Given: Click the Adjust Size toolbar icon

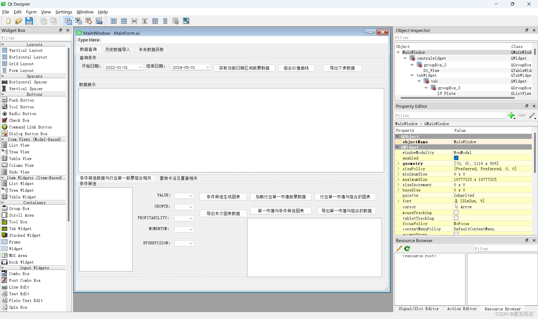Looking at the screenshot, I should pos(186,21).
